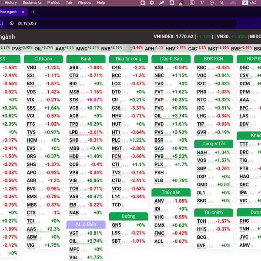Open the STB stock with +6.87%
Viewport: 261px width, 261px height.
click(x=86, y=100)
